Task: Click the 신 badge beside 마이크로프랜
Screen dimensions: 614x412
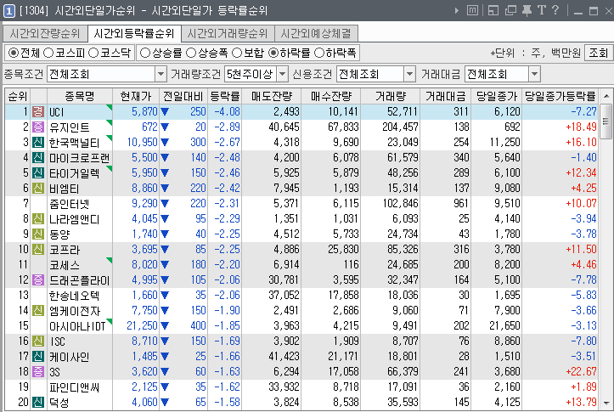Action: (x=38, y=158)
